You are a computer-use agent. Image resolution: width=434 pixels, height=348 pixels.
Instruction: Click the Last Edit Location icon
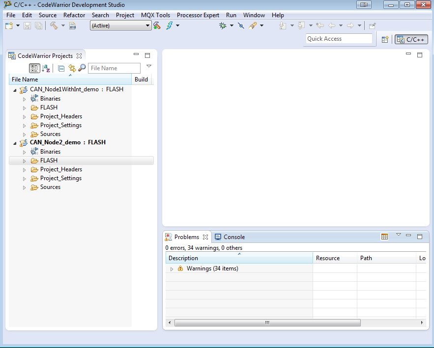(x=320, y=26)
